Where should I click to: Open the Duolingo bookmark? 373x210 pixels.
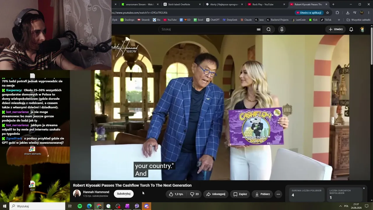(x=127, y=20)
